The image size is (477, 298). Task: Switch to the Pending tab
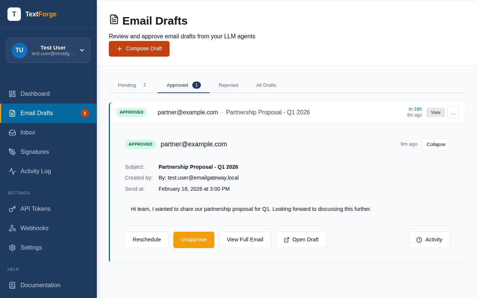point(132,85)
